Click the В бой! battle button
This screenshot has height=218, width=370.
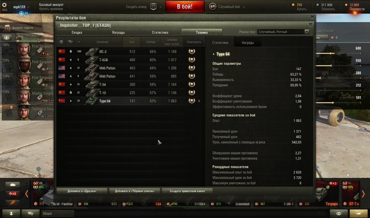click(x=185, y=7)
